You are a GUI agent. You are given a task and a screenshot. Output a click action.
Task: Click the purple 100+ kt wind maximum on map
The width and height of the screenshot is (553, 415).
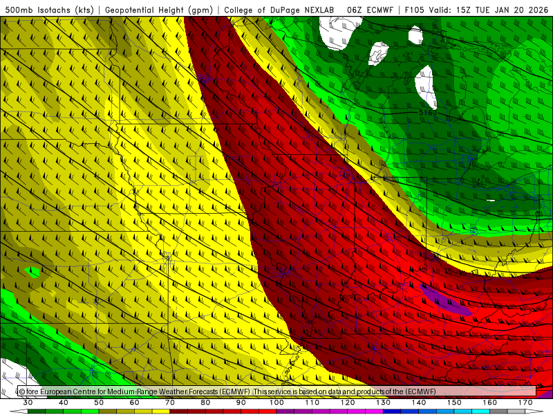tap(445, 299)
